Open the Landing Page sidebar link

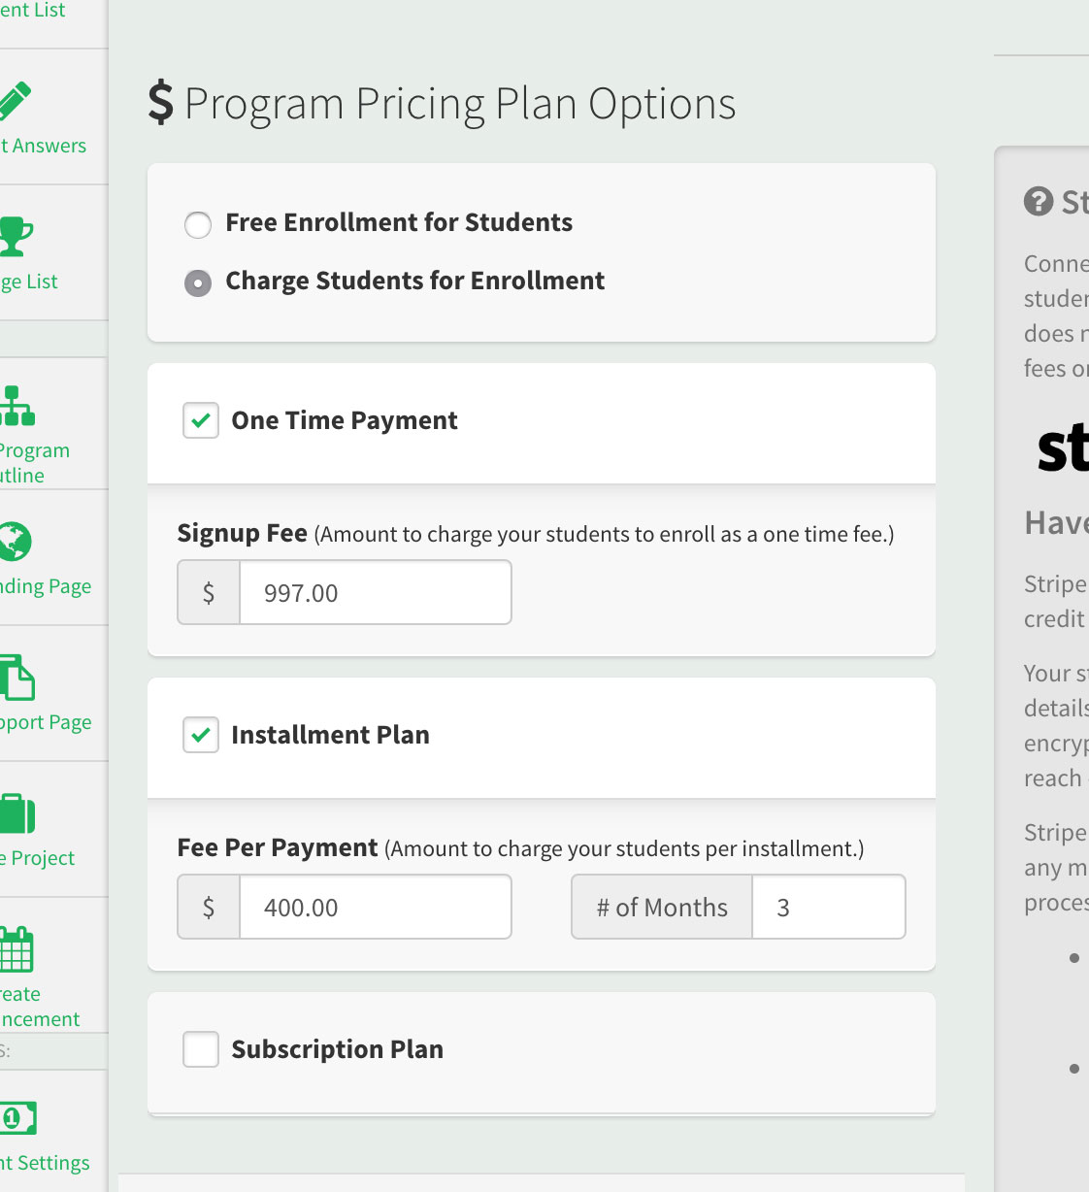click(x=46, y=586)
